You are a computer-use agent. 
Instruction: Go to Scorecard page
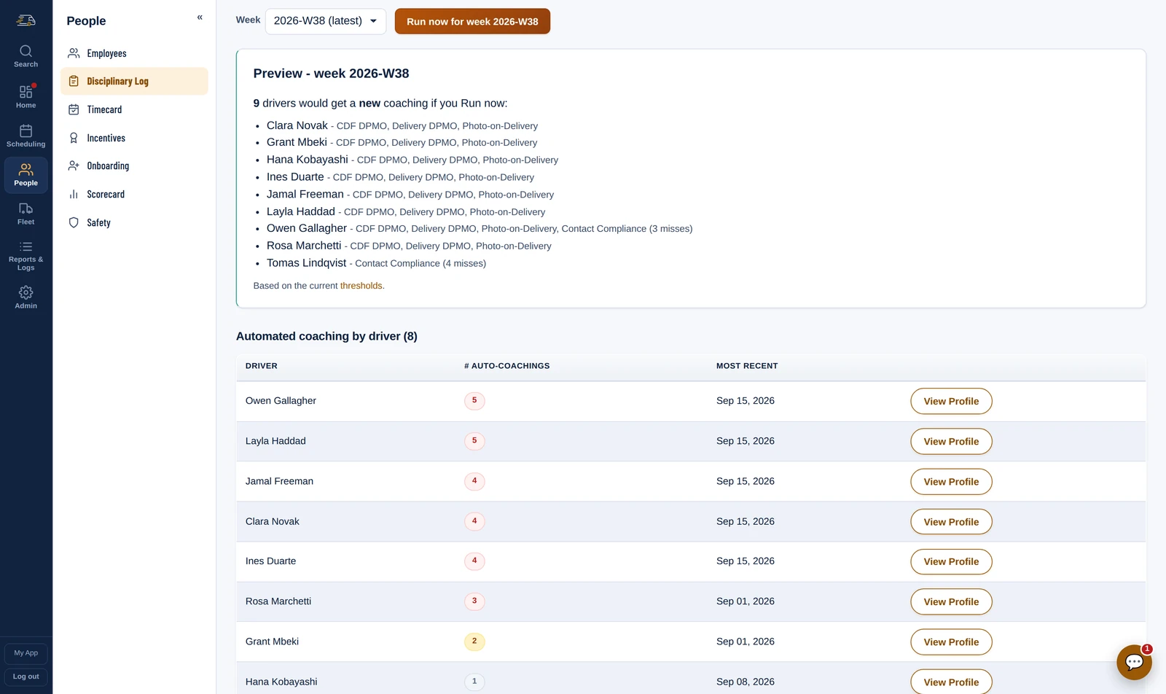click(134, 194)
